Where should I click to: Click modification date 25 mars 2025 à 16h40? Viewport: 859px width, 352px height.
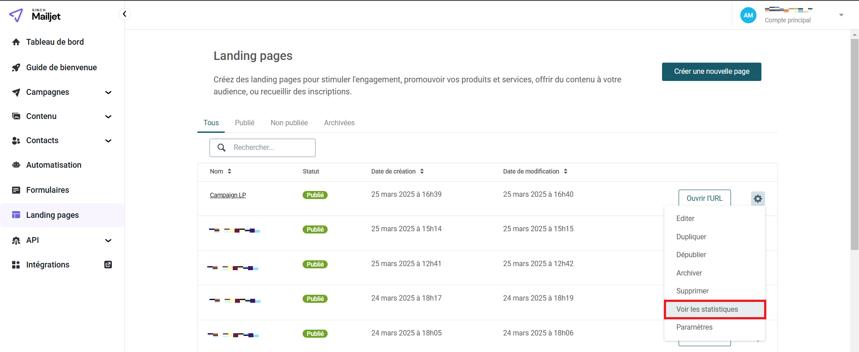[x=538, y=195]
